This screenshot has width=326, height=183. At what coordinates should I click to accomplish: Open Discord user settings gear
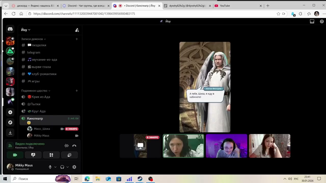[x=74, y=167]
